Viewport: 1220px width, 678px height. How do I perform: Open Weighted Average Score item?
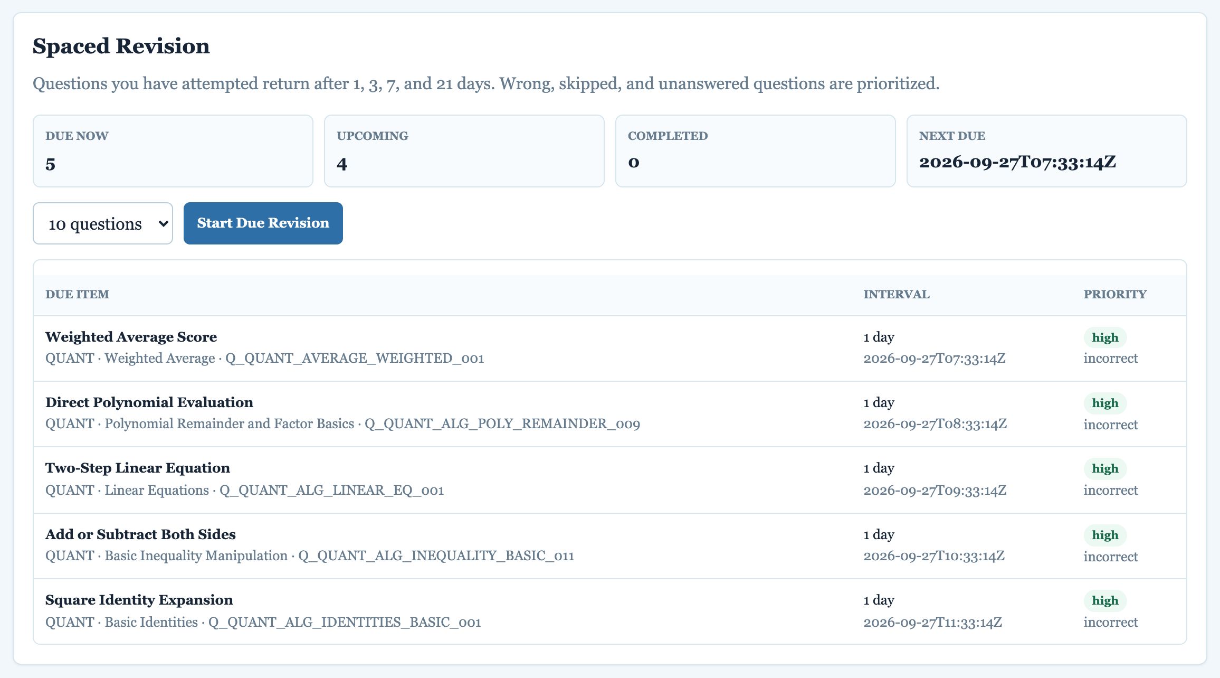click(131, 337)
